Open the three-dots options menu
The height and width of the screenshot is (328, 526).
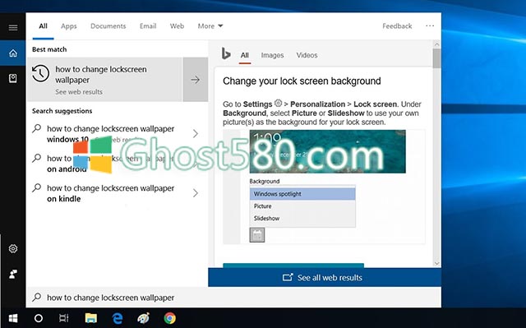pos(430,25)
